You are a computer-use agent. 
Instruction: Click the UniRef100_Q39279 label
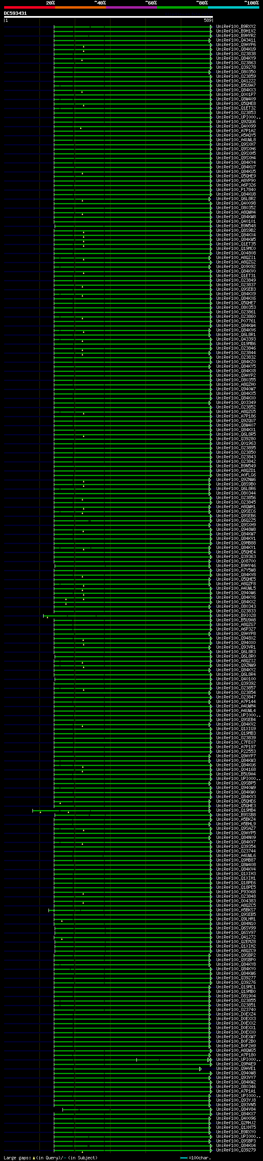coord(235,1149)
